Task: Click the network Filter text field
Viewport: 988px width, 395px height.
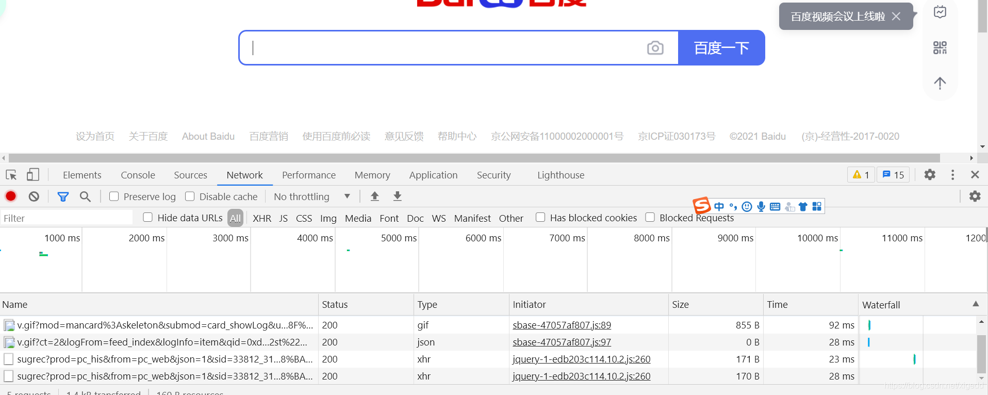Action: tap(67, 218)
